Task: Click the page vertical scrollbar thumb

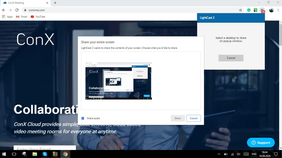Action: click(x=281, y=35)
